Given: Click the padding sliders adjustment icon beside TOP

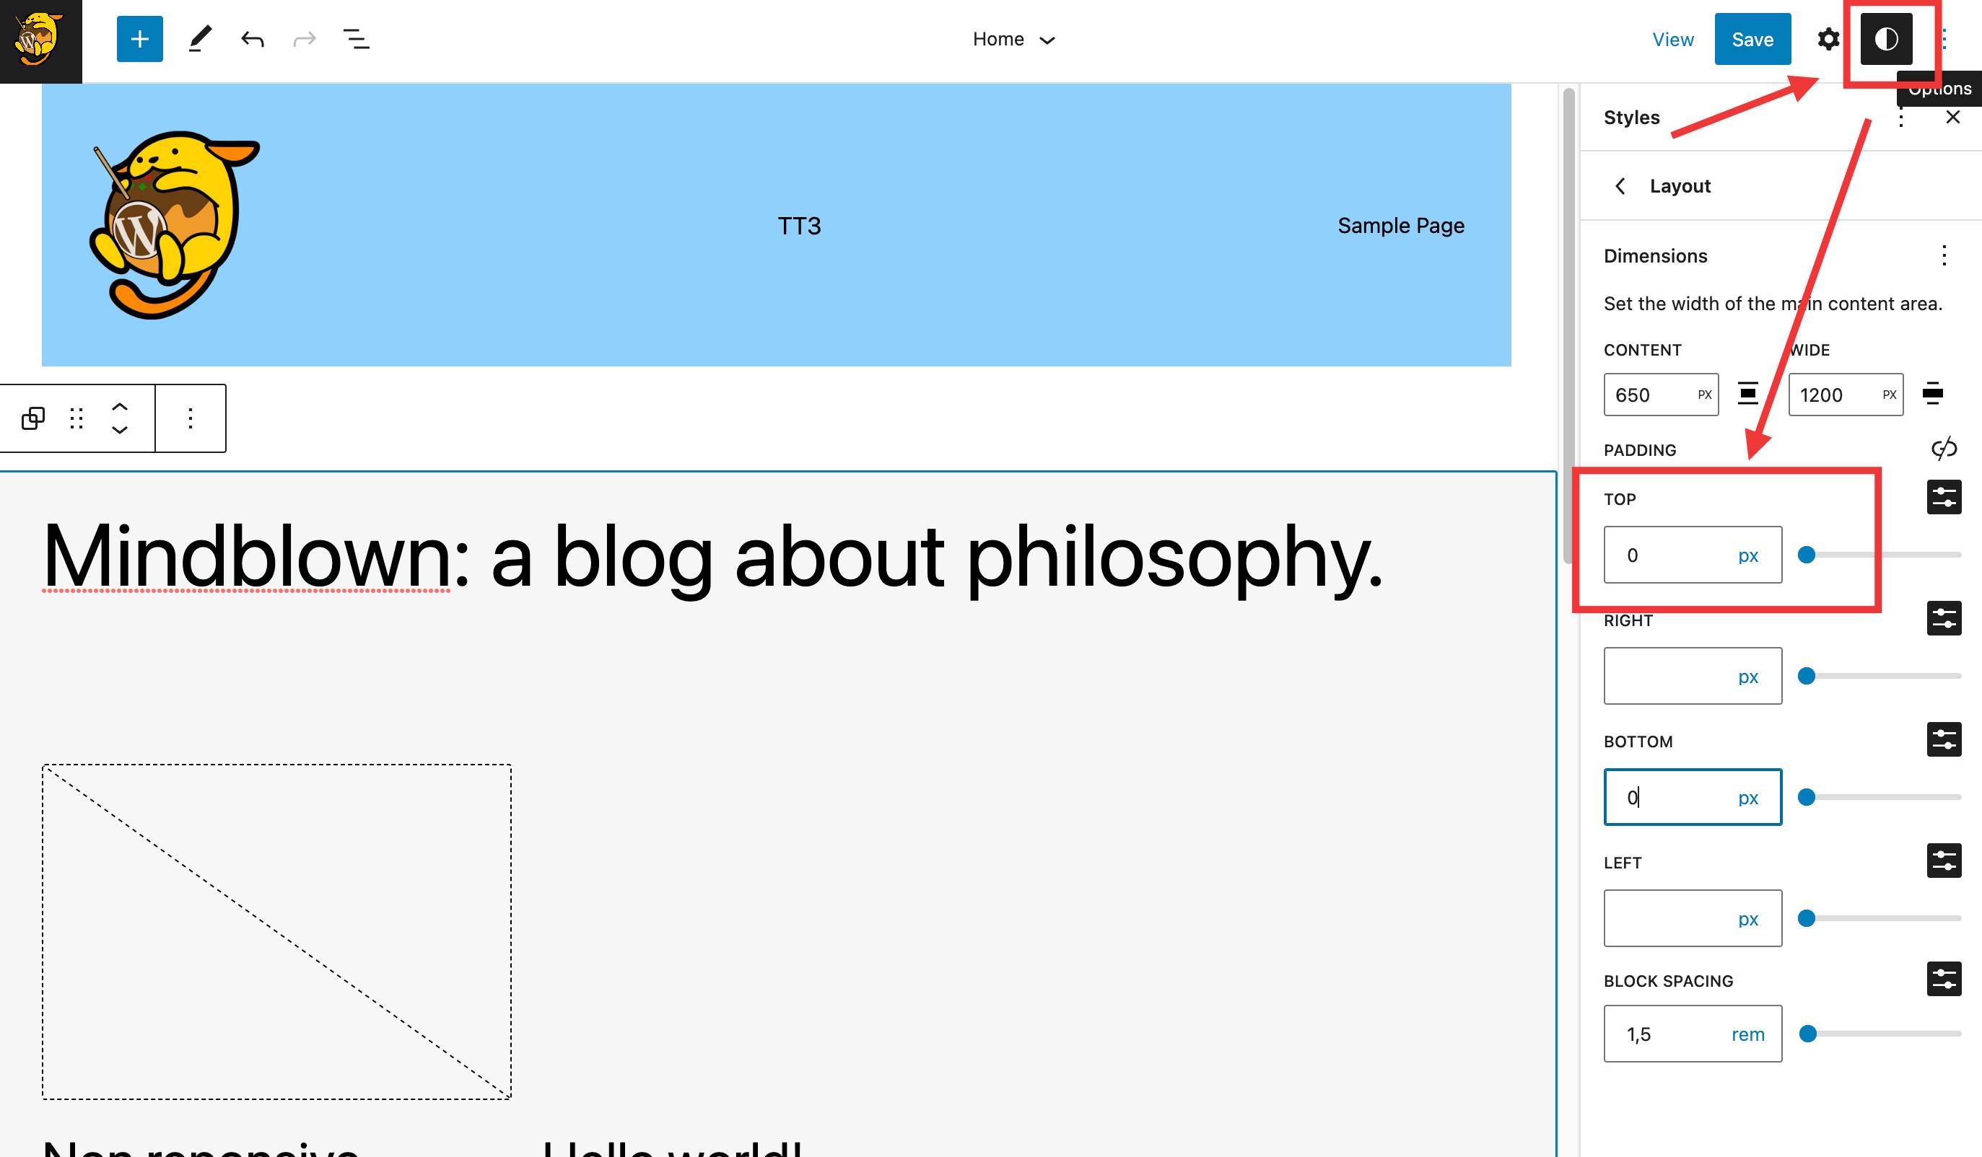Looking at the screenshot, I should coord(1944,498).
